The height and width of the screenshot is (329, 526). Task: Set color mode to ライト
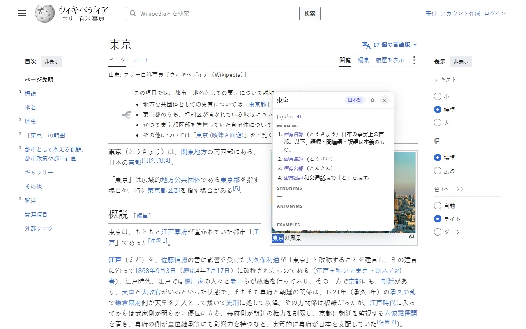click(438, 219)
